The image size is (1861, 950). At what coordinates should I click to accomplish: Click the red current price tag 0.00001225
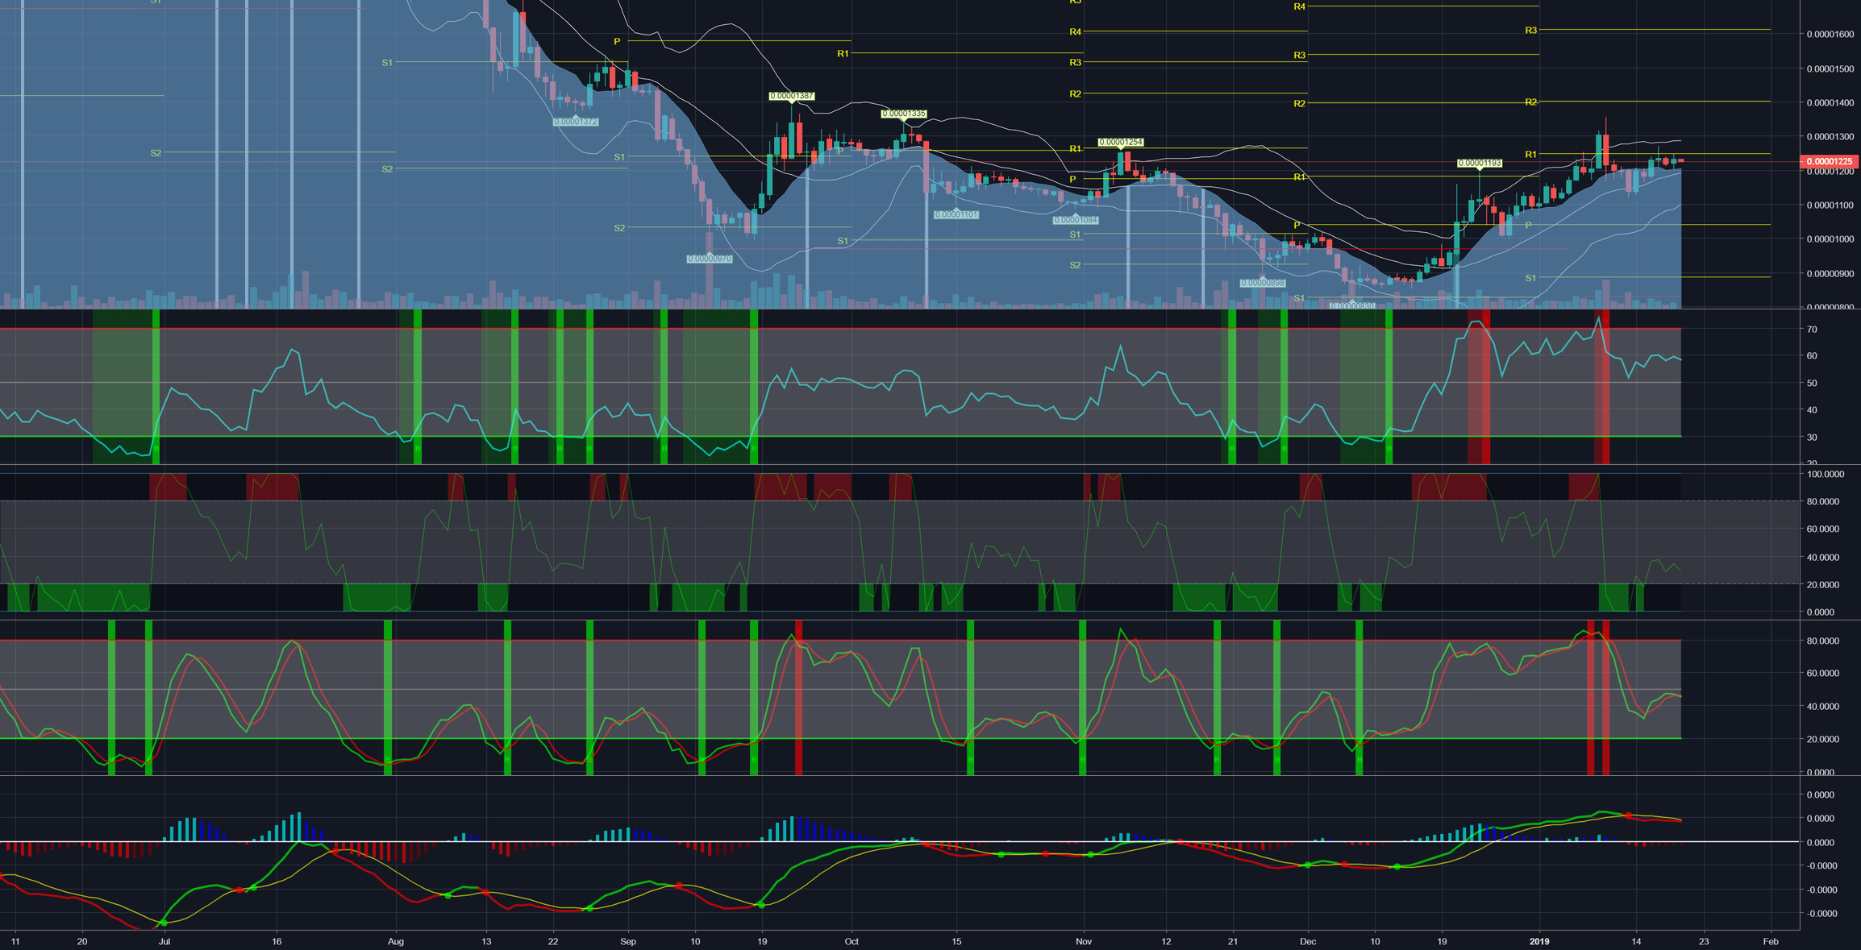click(1829, 162)
